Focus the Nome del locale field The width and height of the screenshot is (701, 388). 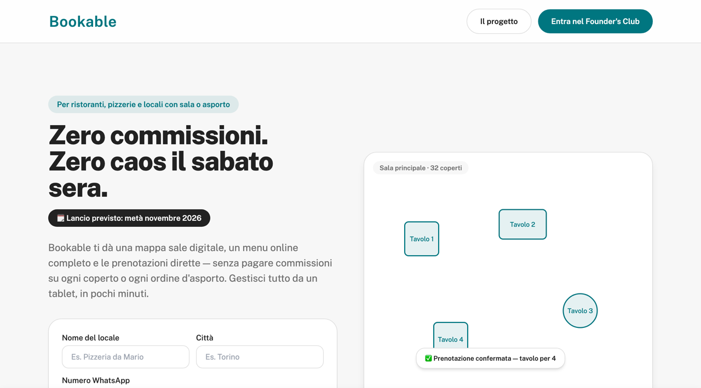point(125,357)
